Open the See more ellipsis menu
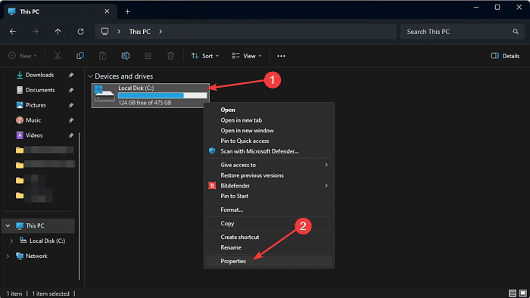 tap(281, 56)
